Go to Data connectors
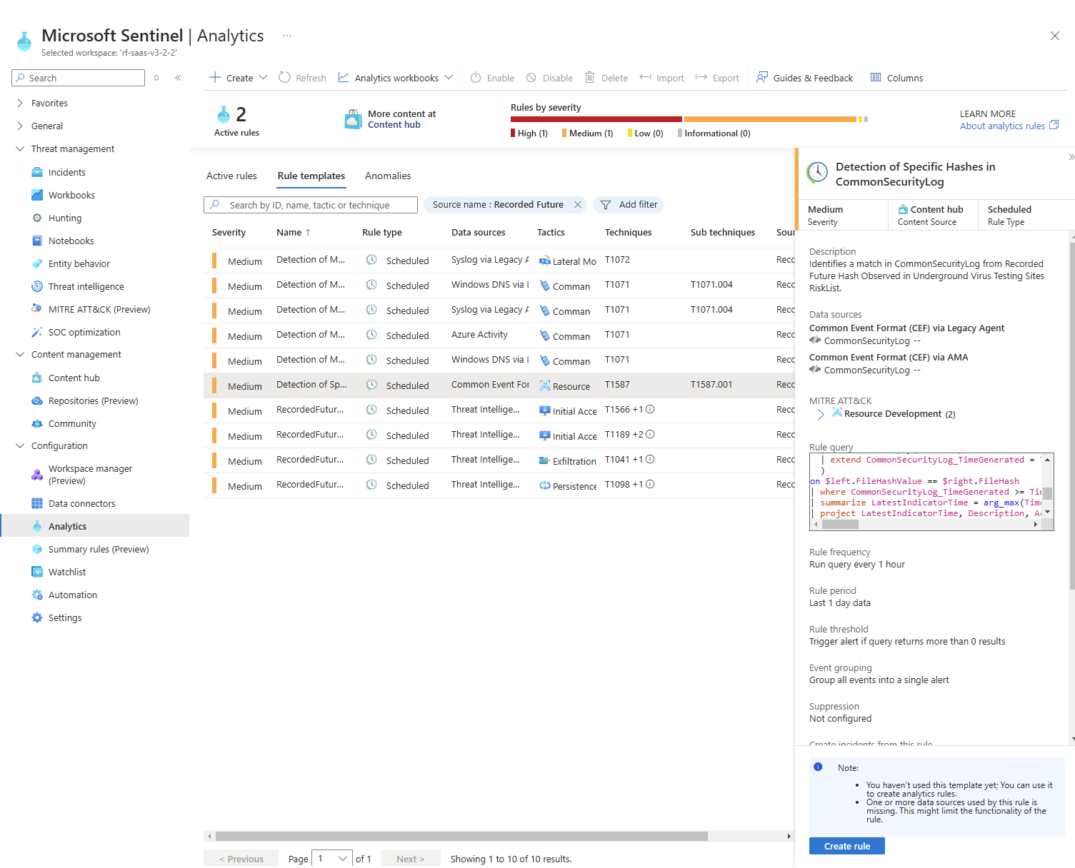Viewport: 1075px width, 868px height. [x=81, y=503]
